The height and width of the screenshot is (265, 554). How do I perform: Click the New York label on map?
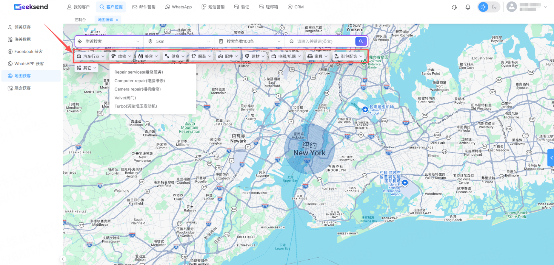pos(310,153)
